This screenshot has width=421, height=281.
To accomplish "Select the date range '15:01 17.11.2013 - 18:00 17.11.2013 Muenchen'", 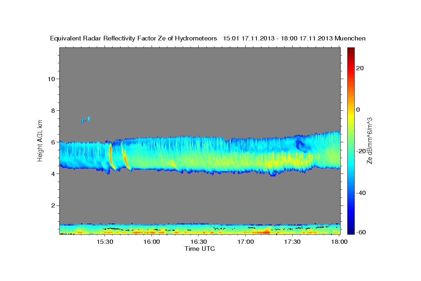I will click(294, 39).
